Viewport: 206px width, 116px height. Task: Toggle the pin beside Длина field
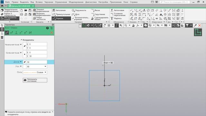24,62
